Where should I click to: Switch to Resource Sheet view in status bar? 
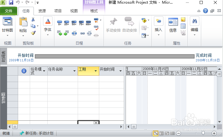(x=172, y=133)
